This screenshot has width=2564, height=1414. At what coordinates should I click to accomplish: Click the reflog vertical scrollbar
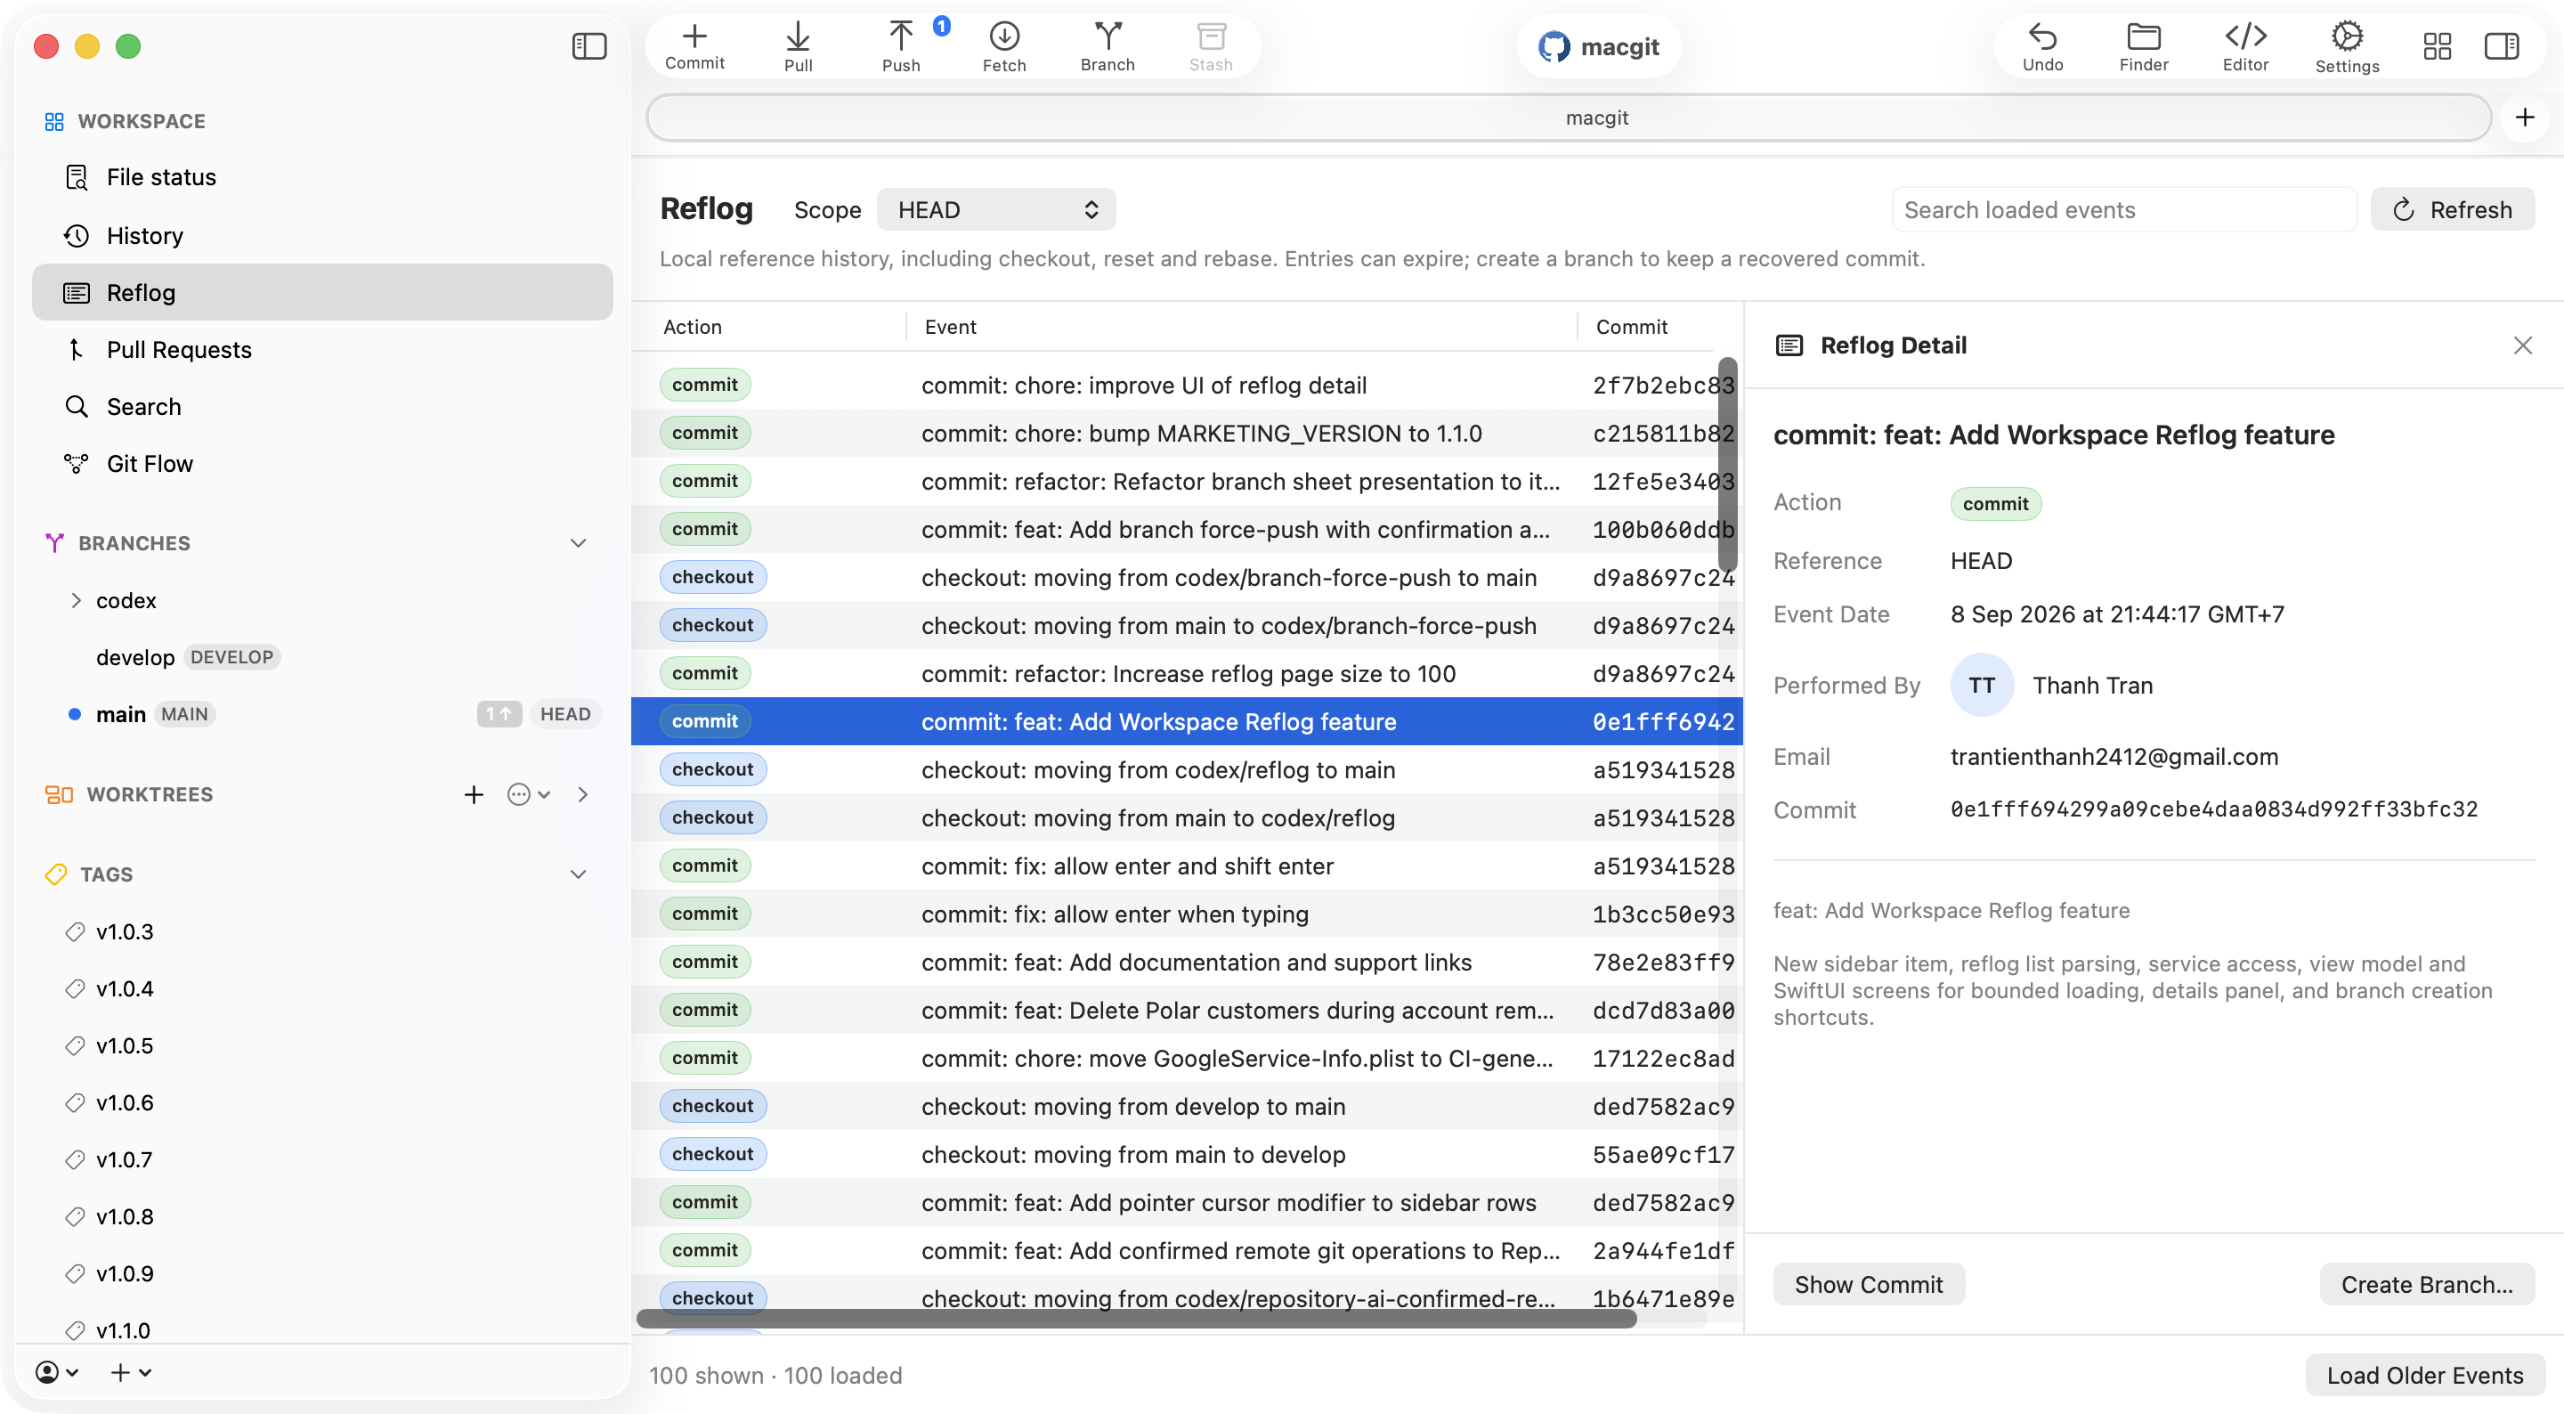[x=1728, y=464]
